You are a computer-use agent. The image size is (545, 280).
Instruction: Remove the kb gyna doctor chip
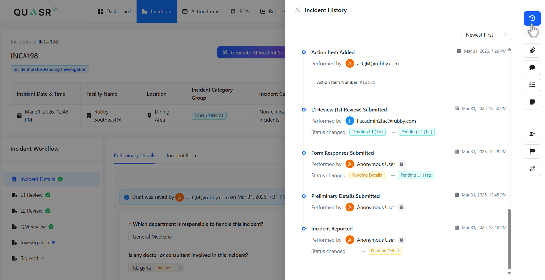179,267
